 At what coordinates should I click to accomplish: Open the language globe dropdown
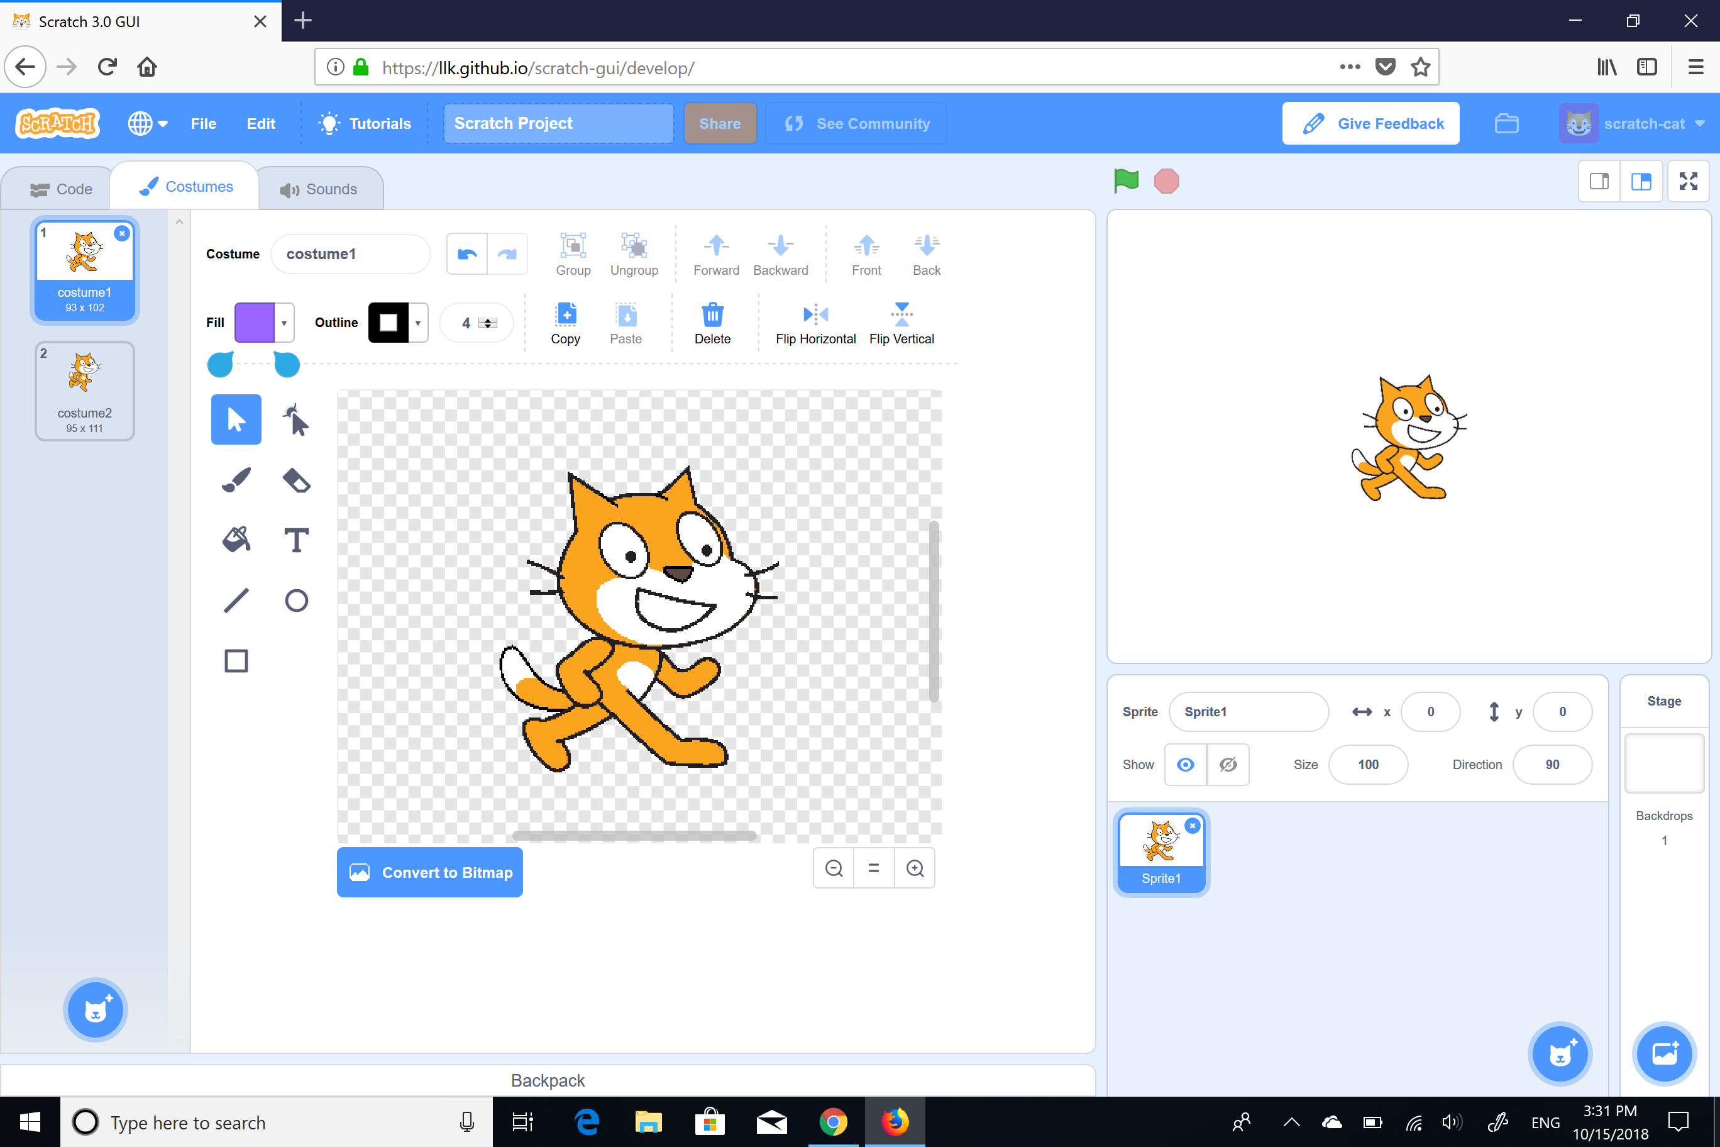tap(148, 123)
